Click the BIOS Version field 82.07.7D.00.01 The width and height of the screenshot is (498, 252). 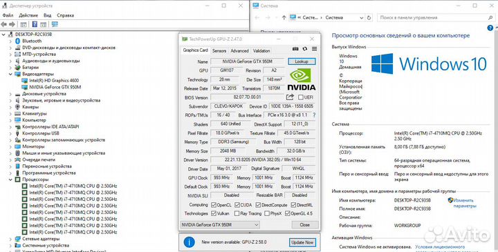pyautogui.click(x=247, y=97)
